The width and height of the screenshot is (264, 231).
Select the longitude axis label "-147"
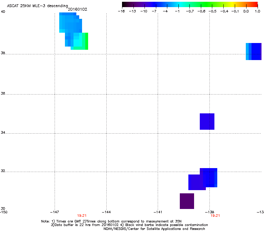click(55, 212)
